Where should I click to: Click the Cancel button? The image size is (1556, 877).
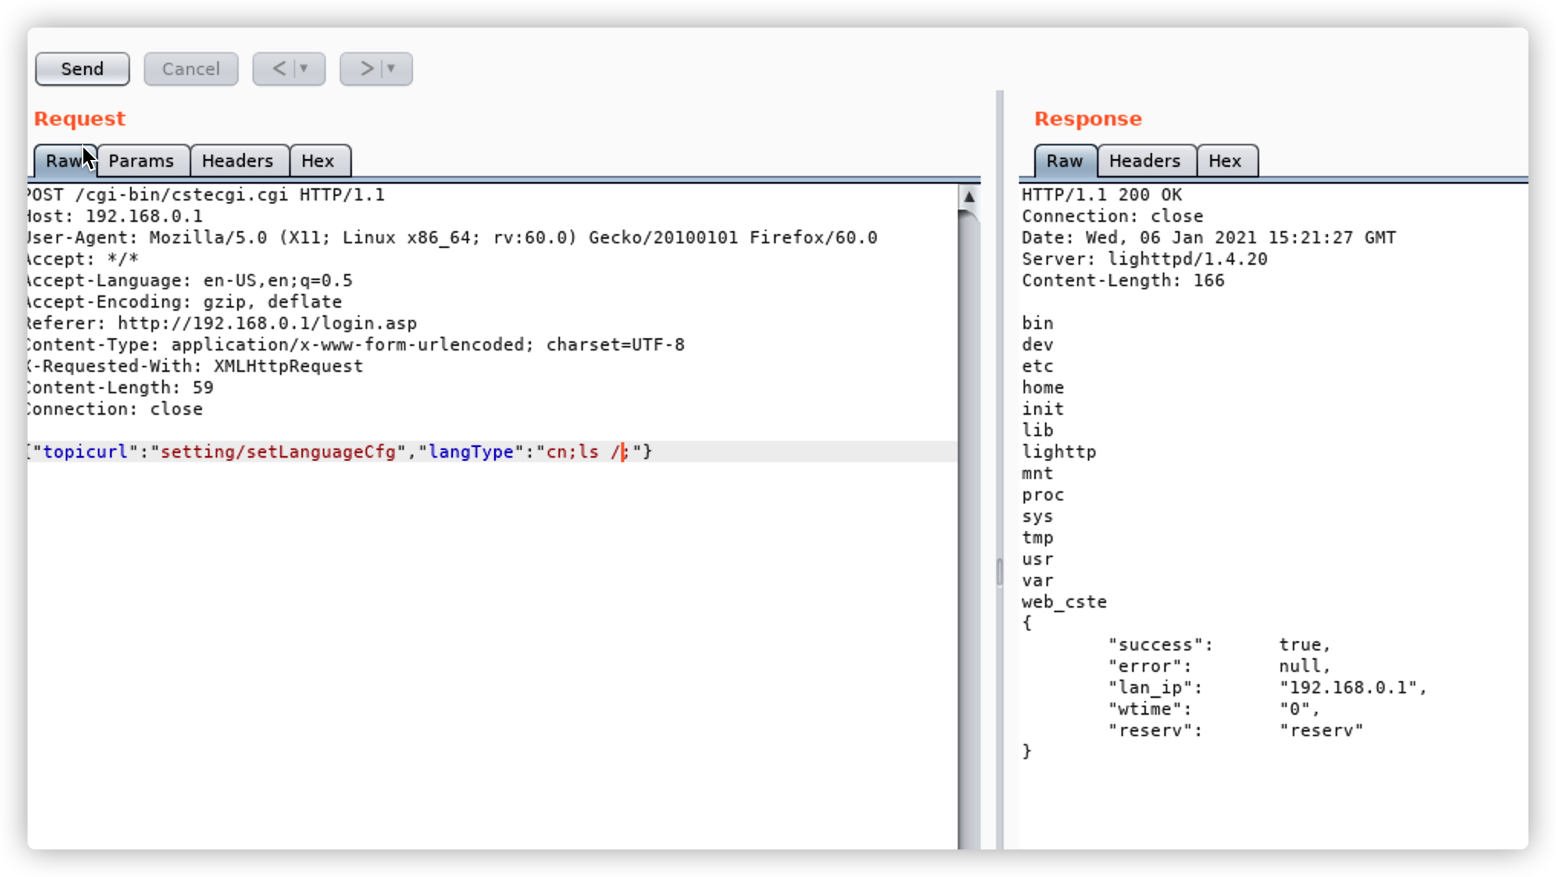point(190,69)
